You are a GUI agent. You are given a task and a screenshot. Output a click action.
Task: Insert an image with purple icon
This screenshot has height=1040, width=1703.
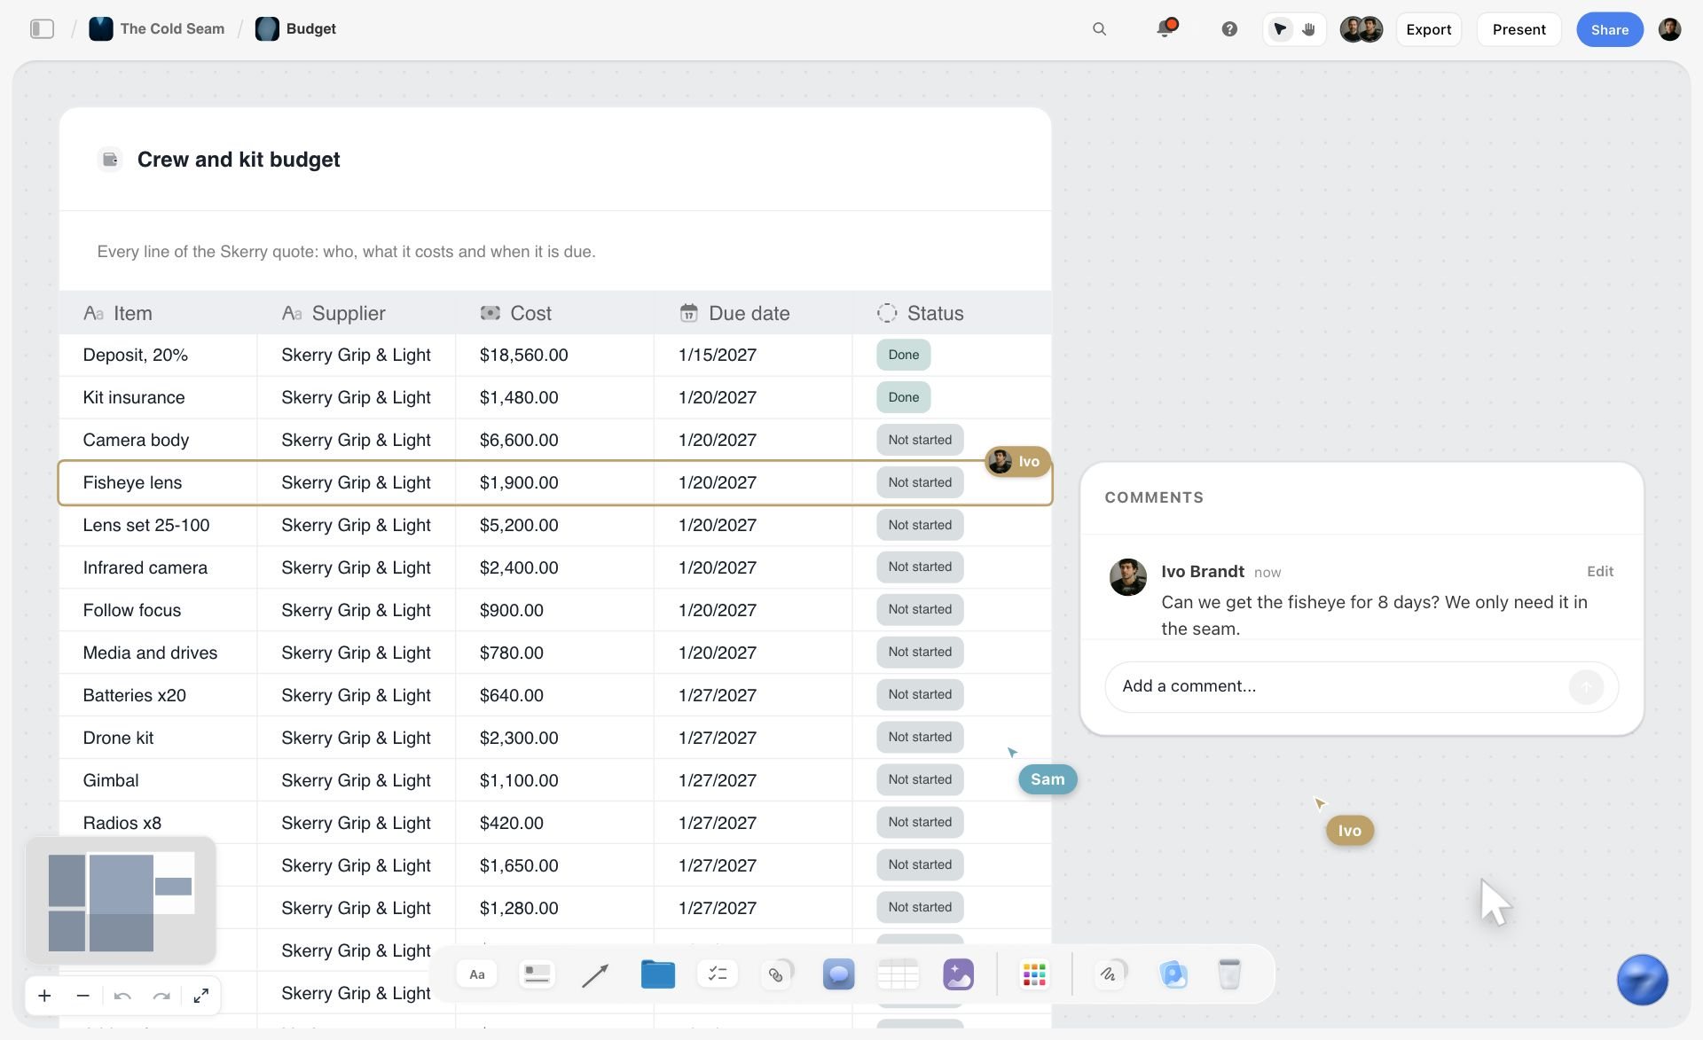pyautogui.click(x=958, y=974)
